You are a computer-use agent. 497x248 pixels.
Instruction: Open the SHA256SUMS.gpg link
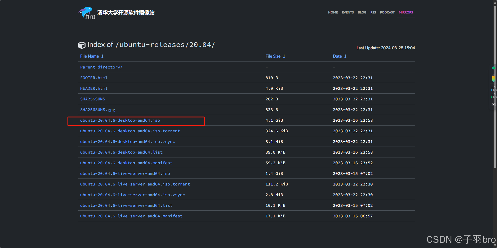97,110
